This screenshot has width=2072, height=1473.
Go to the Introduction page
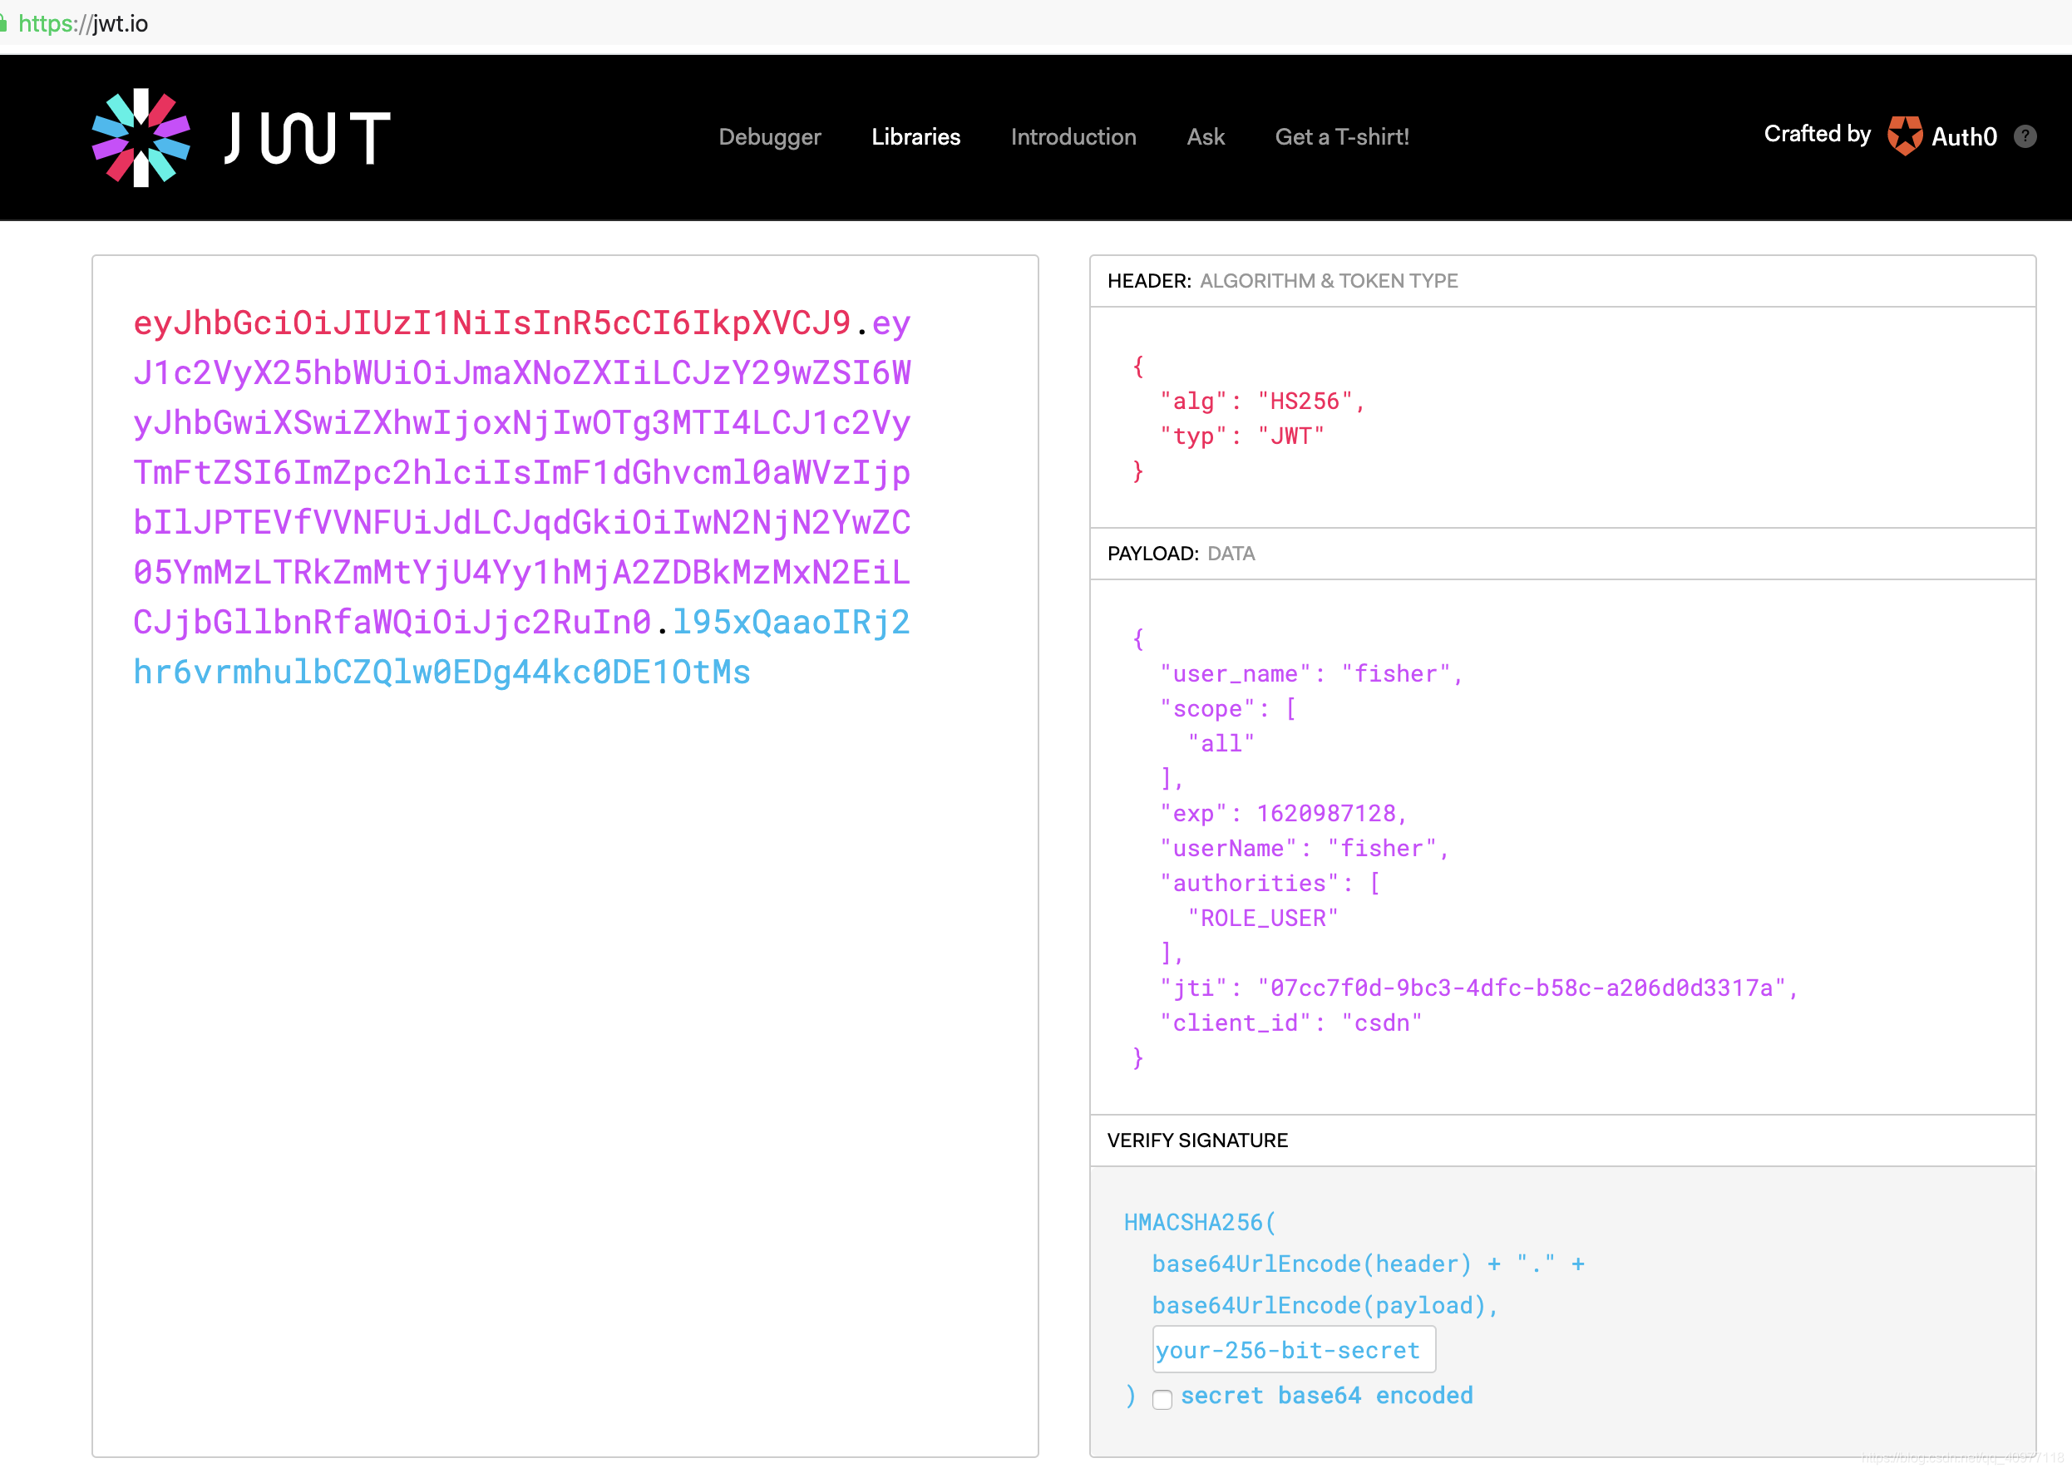click(x=1073, y=137)
